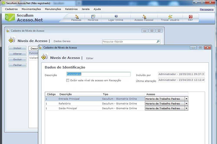This screenshot has width=217, height=144.
Task: Maximize the front Cadastro de Níveis de Acesso window
Action: click(x=200, y=48)
